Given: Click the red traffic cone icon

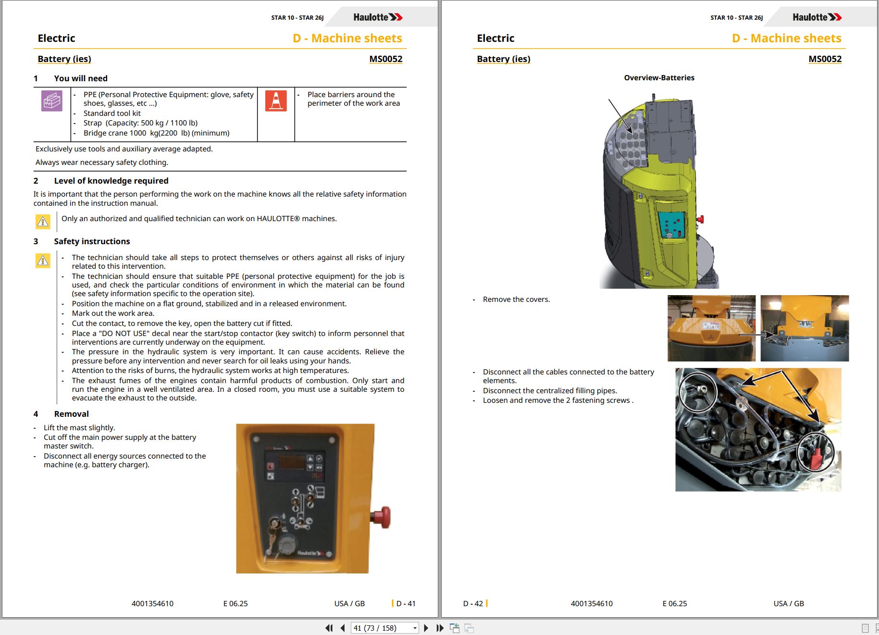Looking at the screenshot, I should [276, 101].
